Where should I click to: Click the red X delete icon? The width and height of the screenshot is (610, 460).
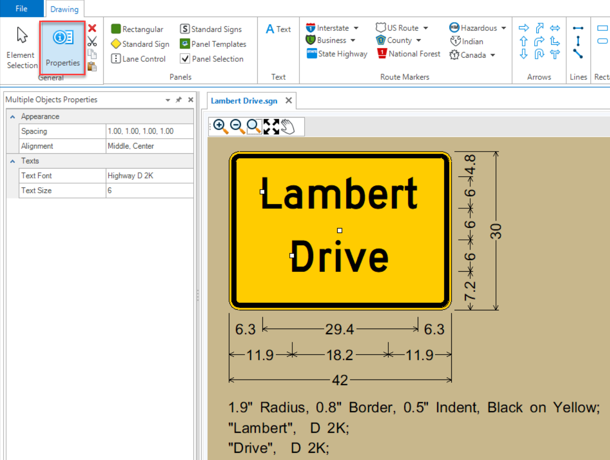pyautogui.click(x=92, y=28)
